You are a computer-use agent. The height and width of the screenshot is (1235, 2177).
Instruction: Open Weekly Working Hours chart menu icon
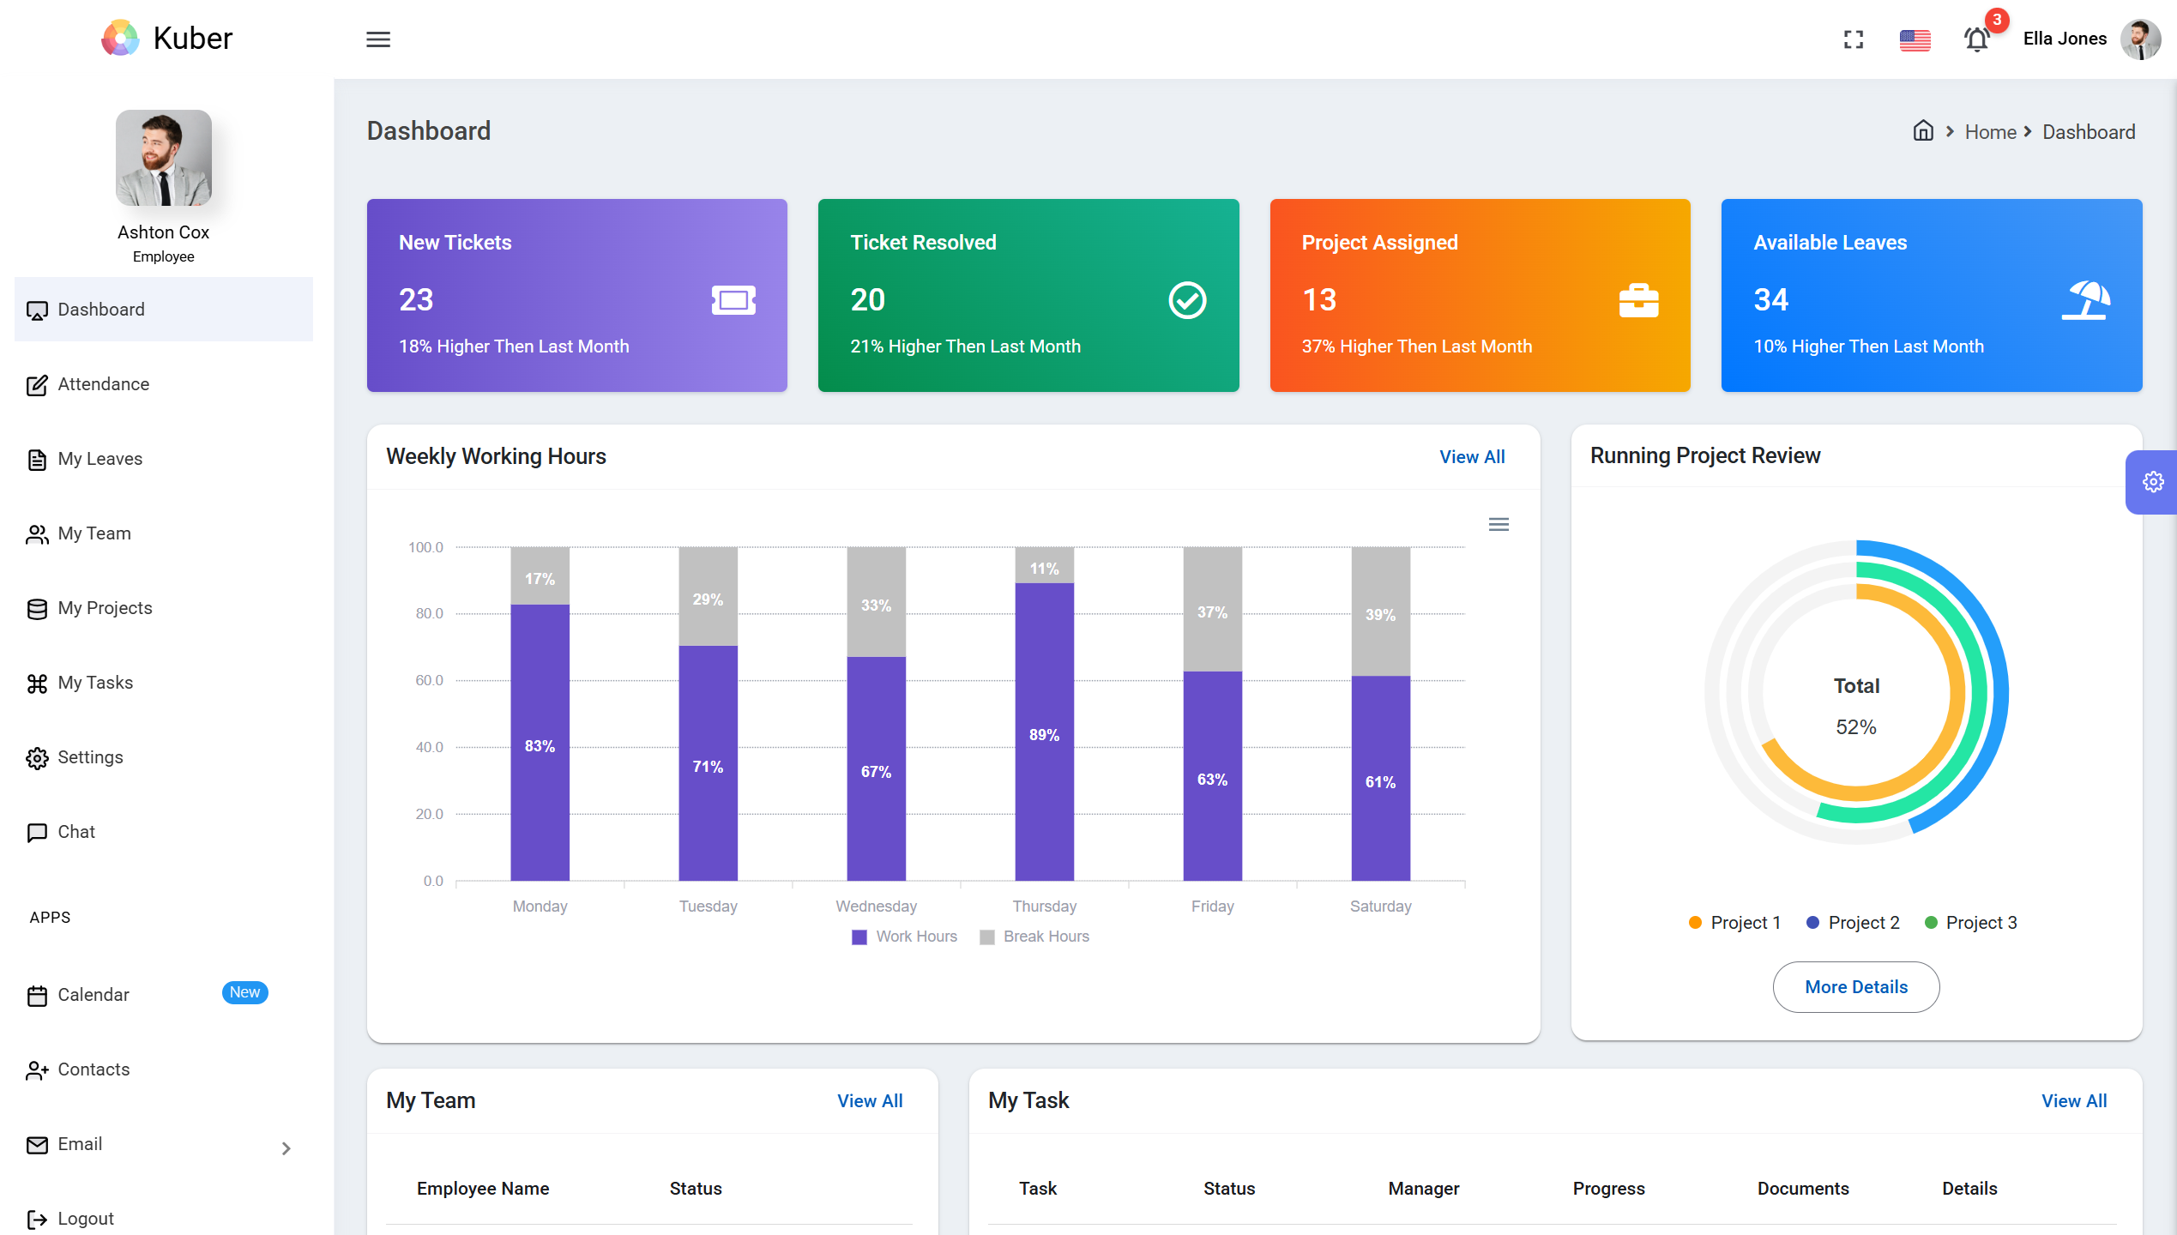(x=1499, y=524)
